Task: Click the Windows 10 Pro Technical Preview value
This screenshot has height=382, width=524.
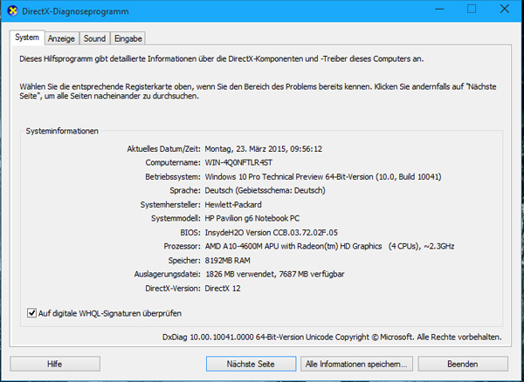Action: (x=323, y=177)
